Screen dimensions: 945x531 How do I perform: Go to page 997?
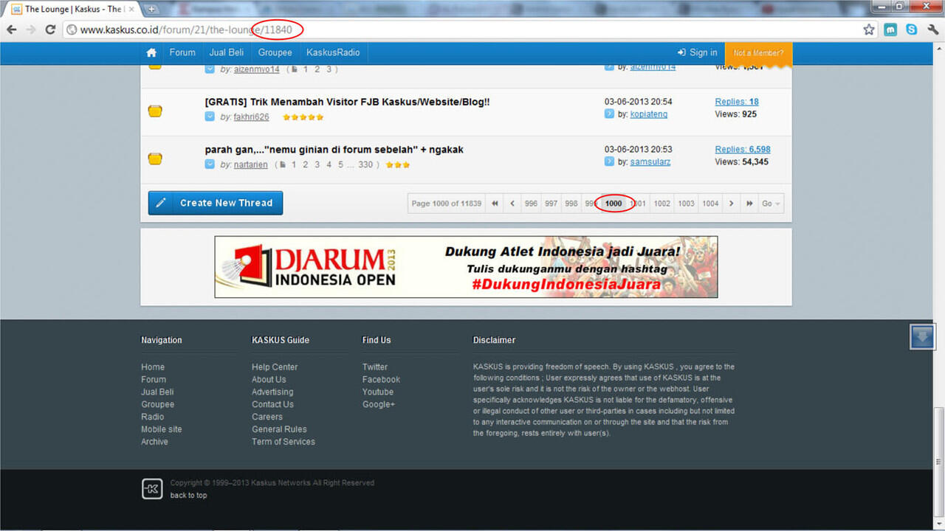point(551,204)
